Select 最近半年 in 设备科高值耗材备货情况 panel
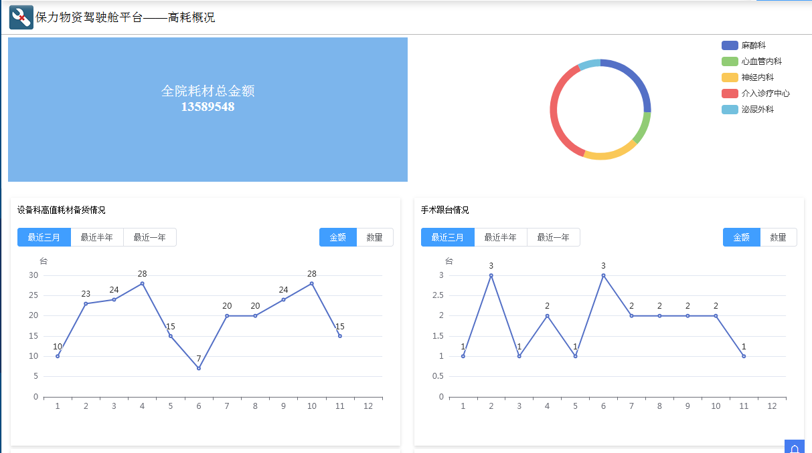This screenshot has width=812, height=453. coord(97,237)
